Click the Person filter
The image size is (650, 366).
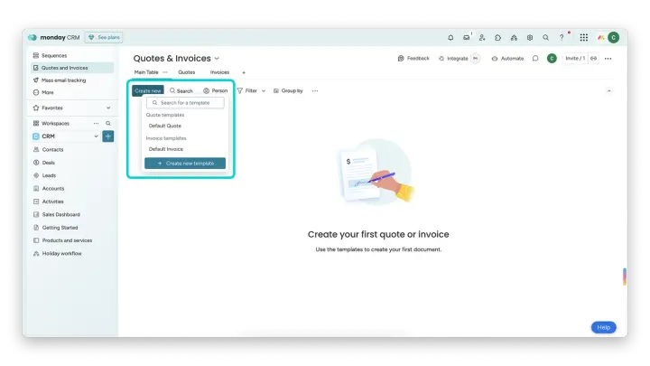coord(216,91)
